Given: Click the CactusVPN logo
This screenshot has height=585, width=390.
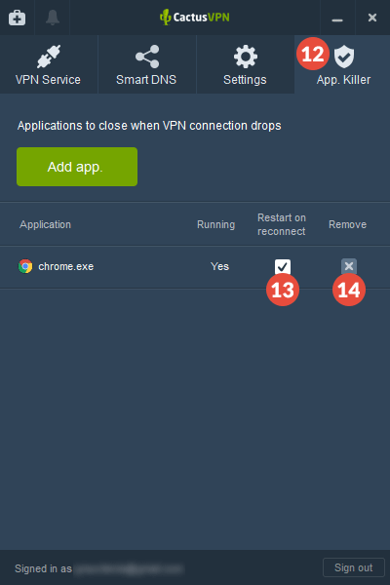Looking at the screenshot, I should click(194, 18).
